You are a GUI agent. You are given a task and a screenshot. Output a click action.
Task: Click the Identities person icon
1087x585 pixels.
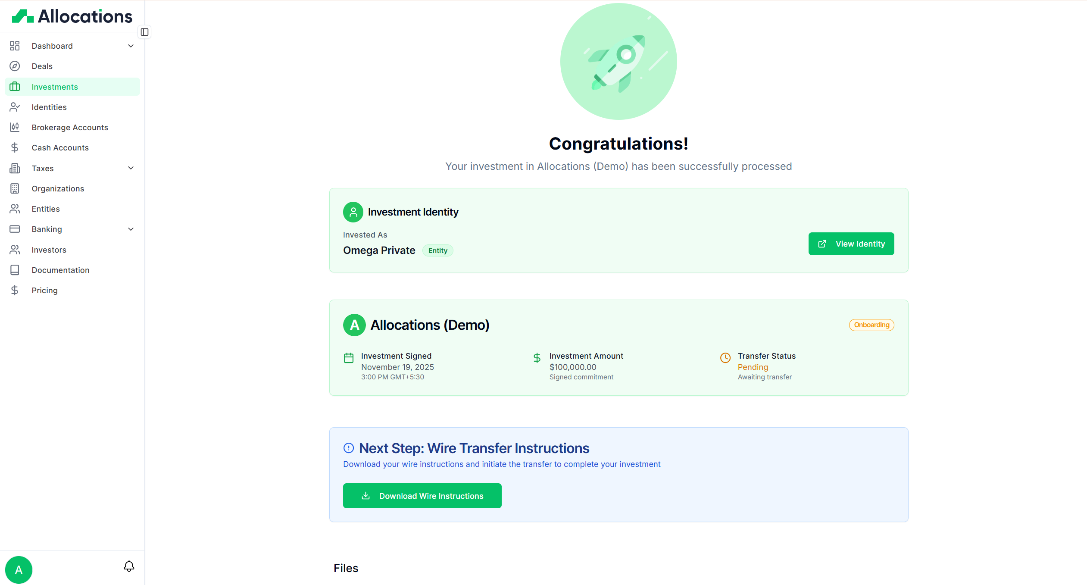click(x=15, y=107)
